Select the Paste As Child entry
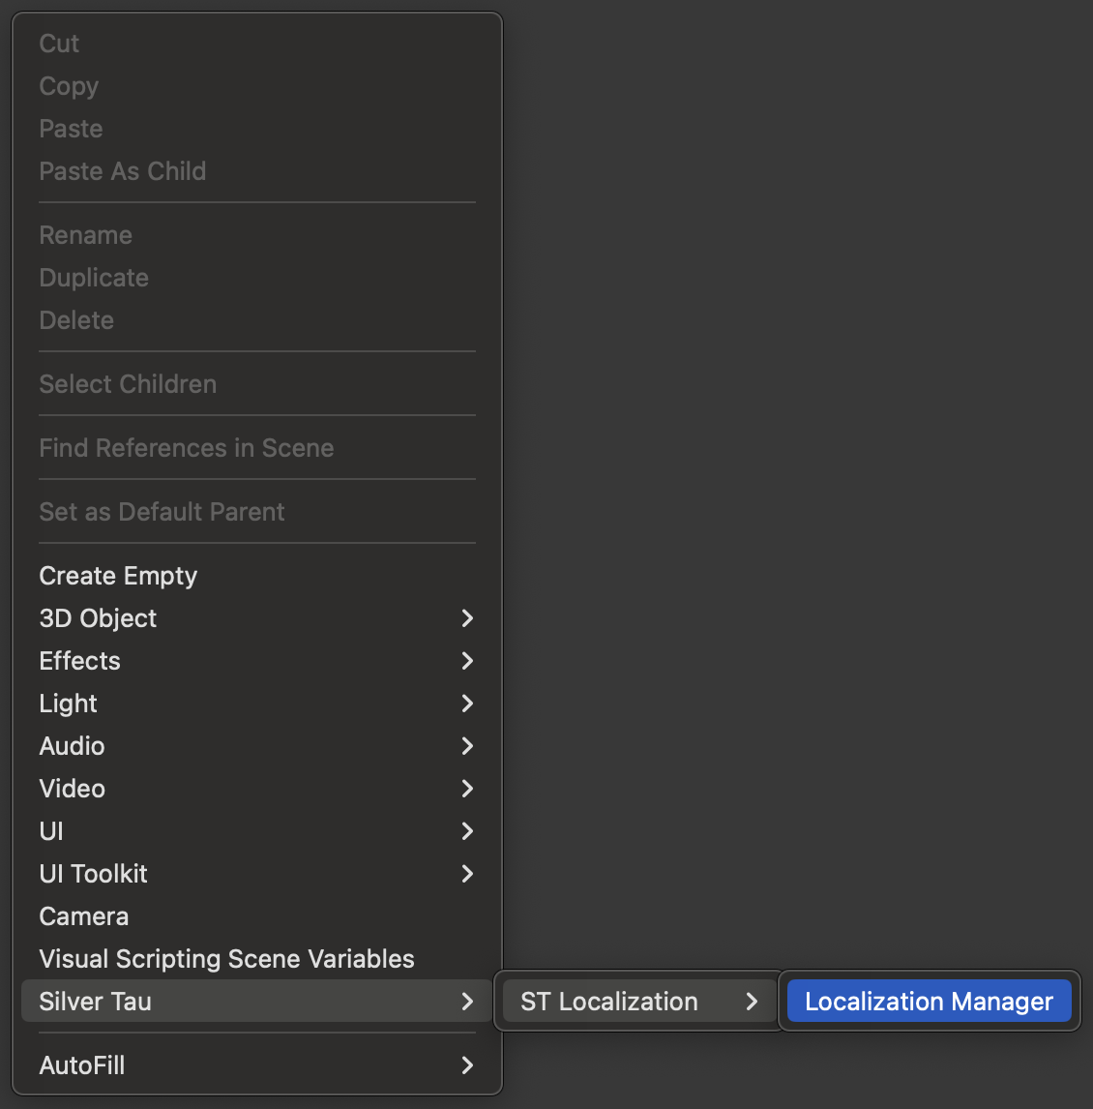 [123, 171]
